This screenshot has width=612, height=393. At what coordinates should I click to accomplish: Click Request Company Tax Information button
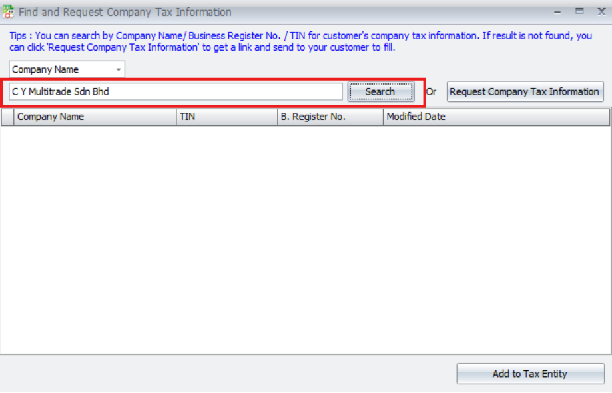pos(525,91)
